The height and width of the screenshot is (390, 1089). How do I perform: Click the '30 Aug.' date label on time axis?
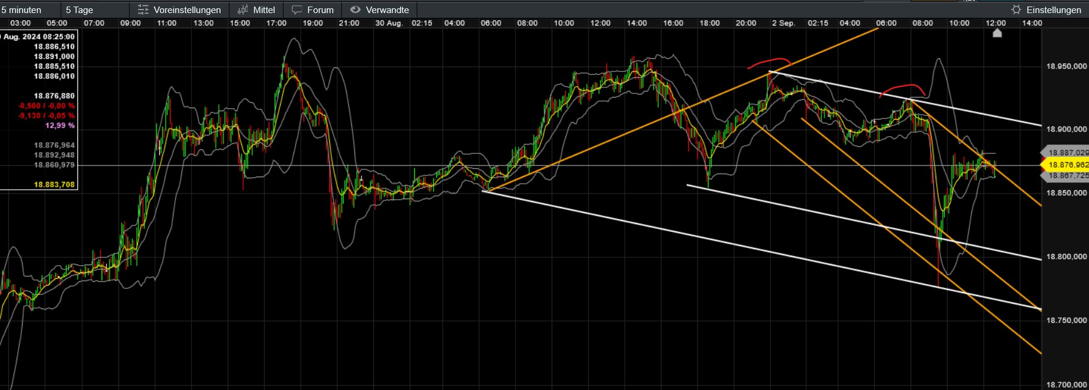389,23
